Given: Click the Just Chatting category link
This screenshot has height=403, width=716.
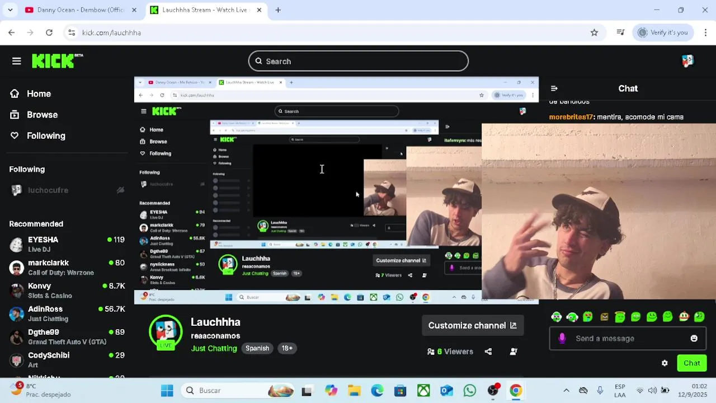Looking at the screenshot, I should click(214, 348).
